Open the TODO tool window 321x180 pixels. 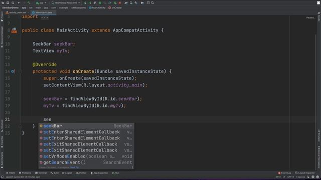[11, 173]
